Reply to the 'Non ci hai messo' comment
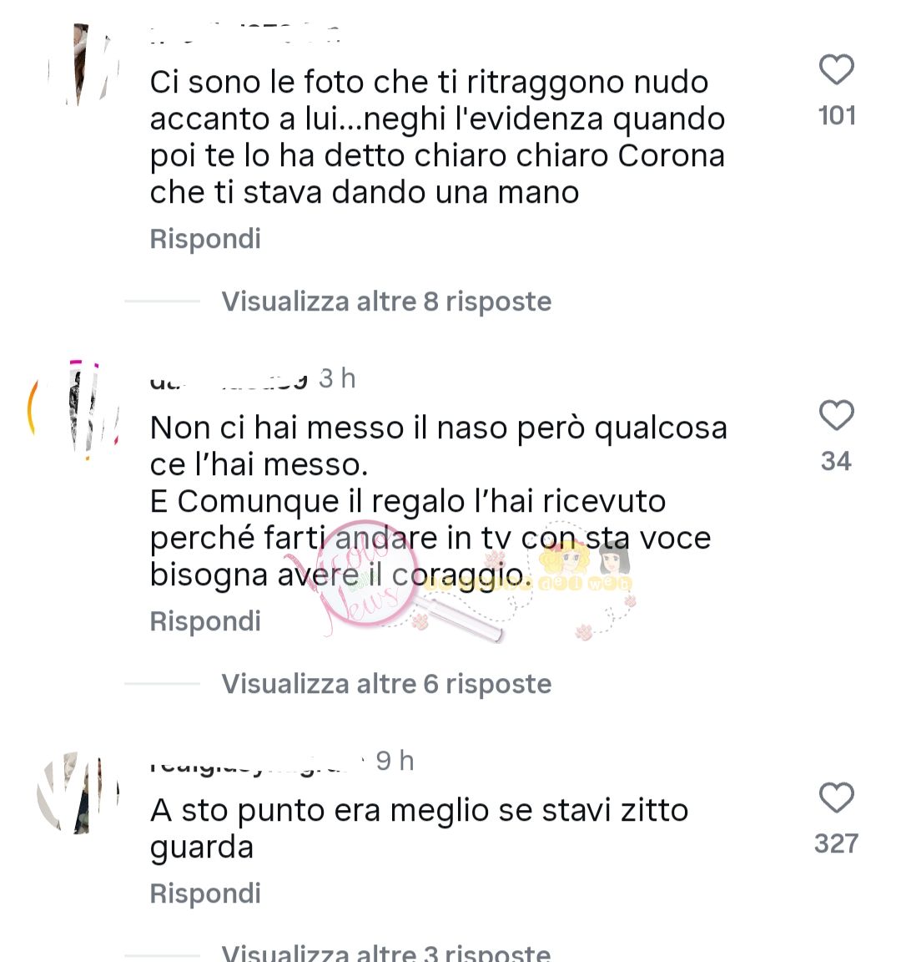The height and width of the screenshot is (962, 901). (205, 621)
